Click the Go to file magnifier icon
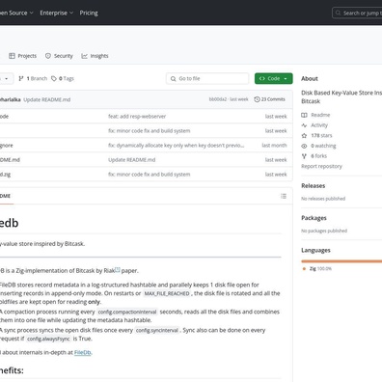Image resolution: width=382 pixels, height=382 pixels. coord(173,78)
